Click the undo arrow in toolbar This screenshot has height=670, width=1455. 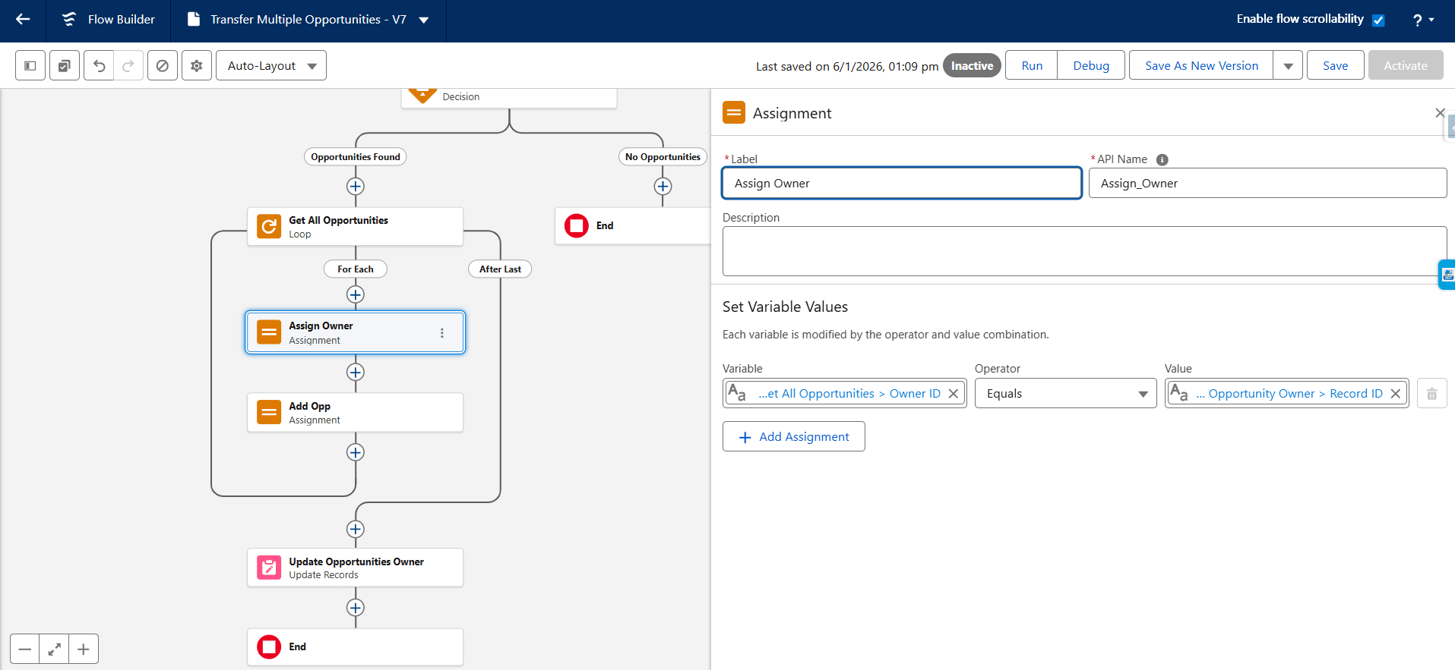(x=100, y=66)
